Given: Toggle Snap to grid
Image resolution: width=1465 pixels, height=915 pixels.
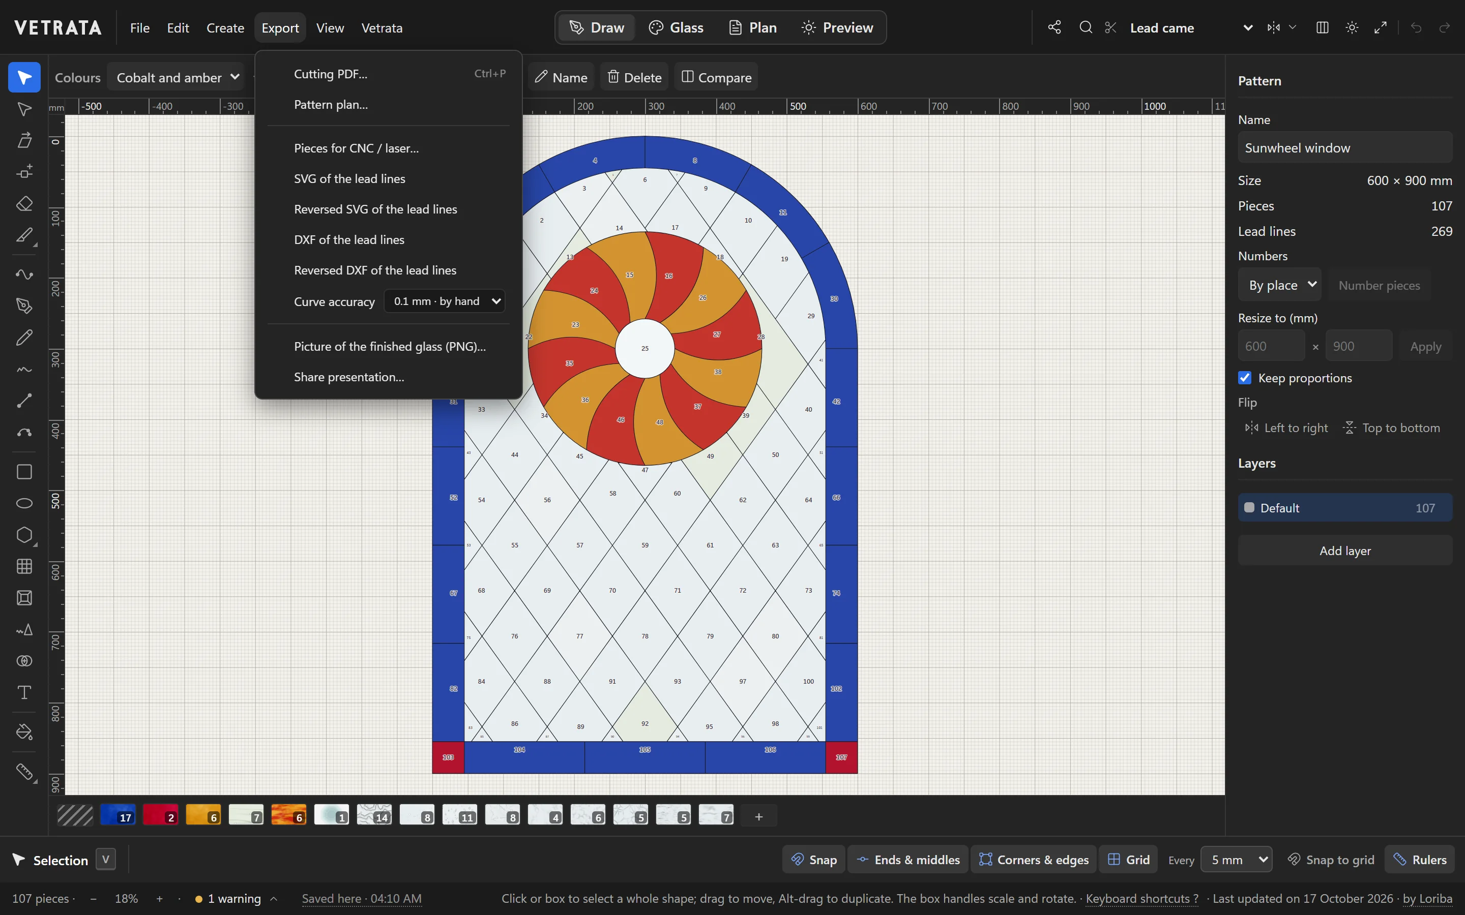Looking at the screenshot, I should tap(1331, 859).
